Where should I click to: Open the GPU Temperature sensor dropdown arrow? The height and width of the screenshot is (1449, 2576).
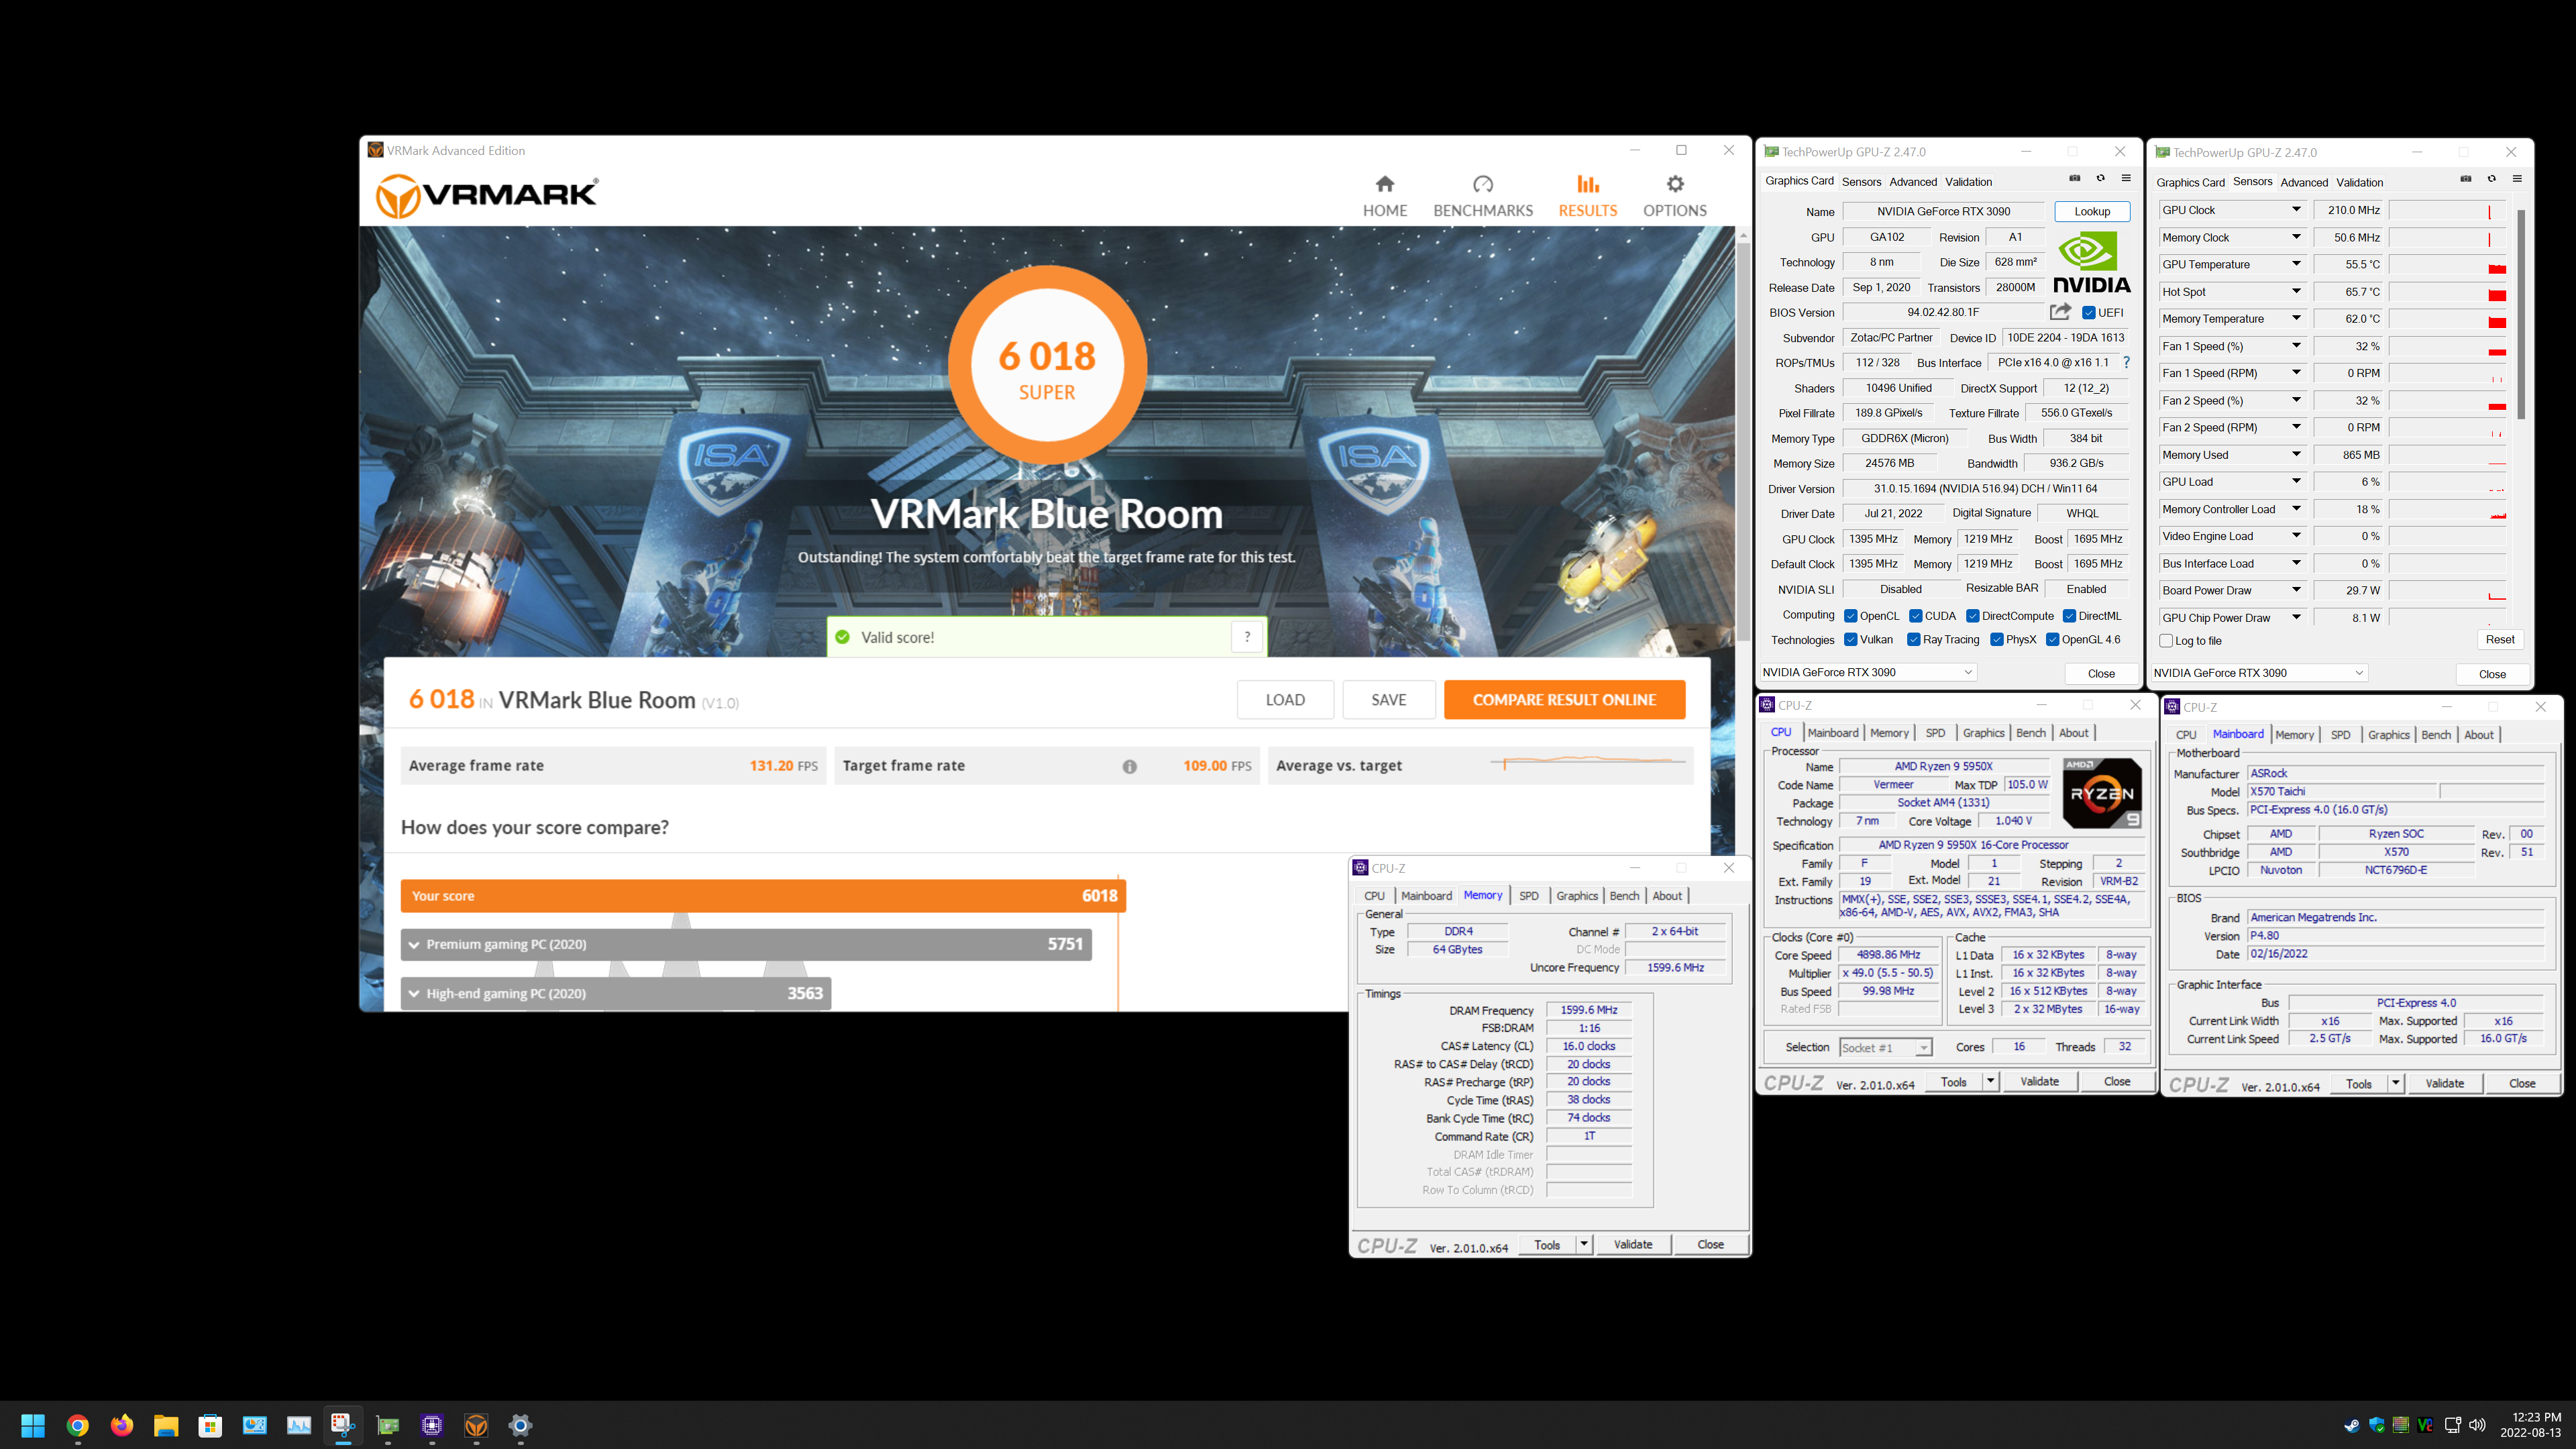tap(2297, 264)
